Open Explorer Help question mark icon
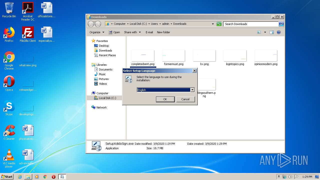Viewport: 320px width, 180px height. 279,32
